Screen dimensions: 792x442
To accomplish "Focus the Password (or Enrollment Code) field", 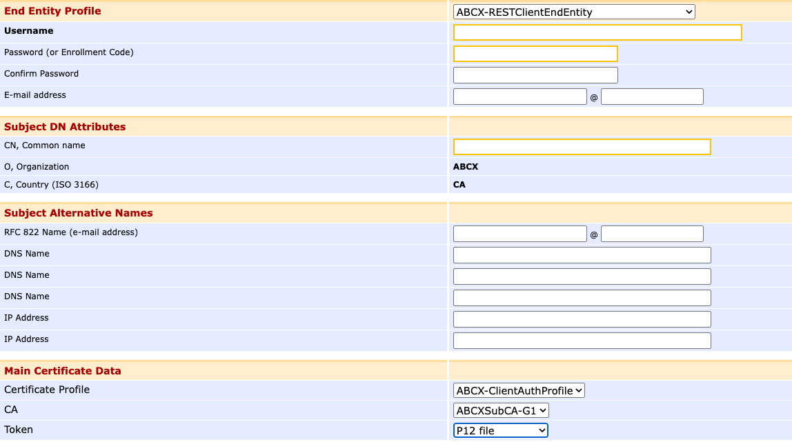I will (x=535, y=54).
